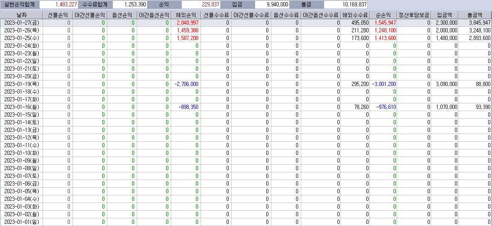
Task: Click the 출금 value 10,169,837
Action: coord(345,5)
